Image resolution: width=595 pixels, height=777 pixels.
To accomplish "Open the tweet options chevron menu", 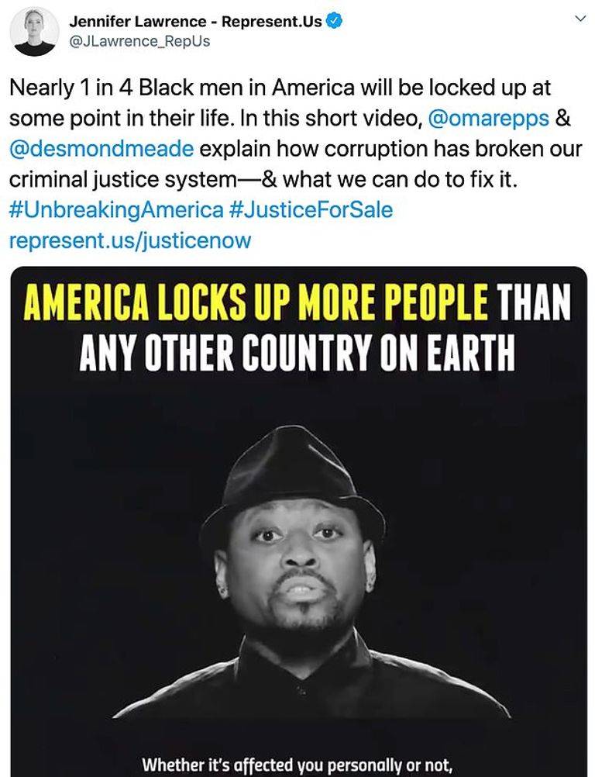I will pyautogui.click(x=579, y=18).
